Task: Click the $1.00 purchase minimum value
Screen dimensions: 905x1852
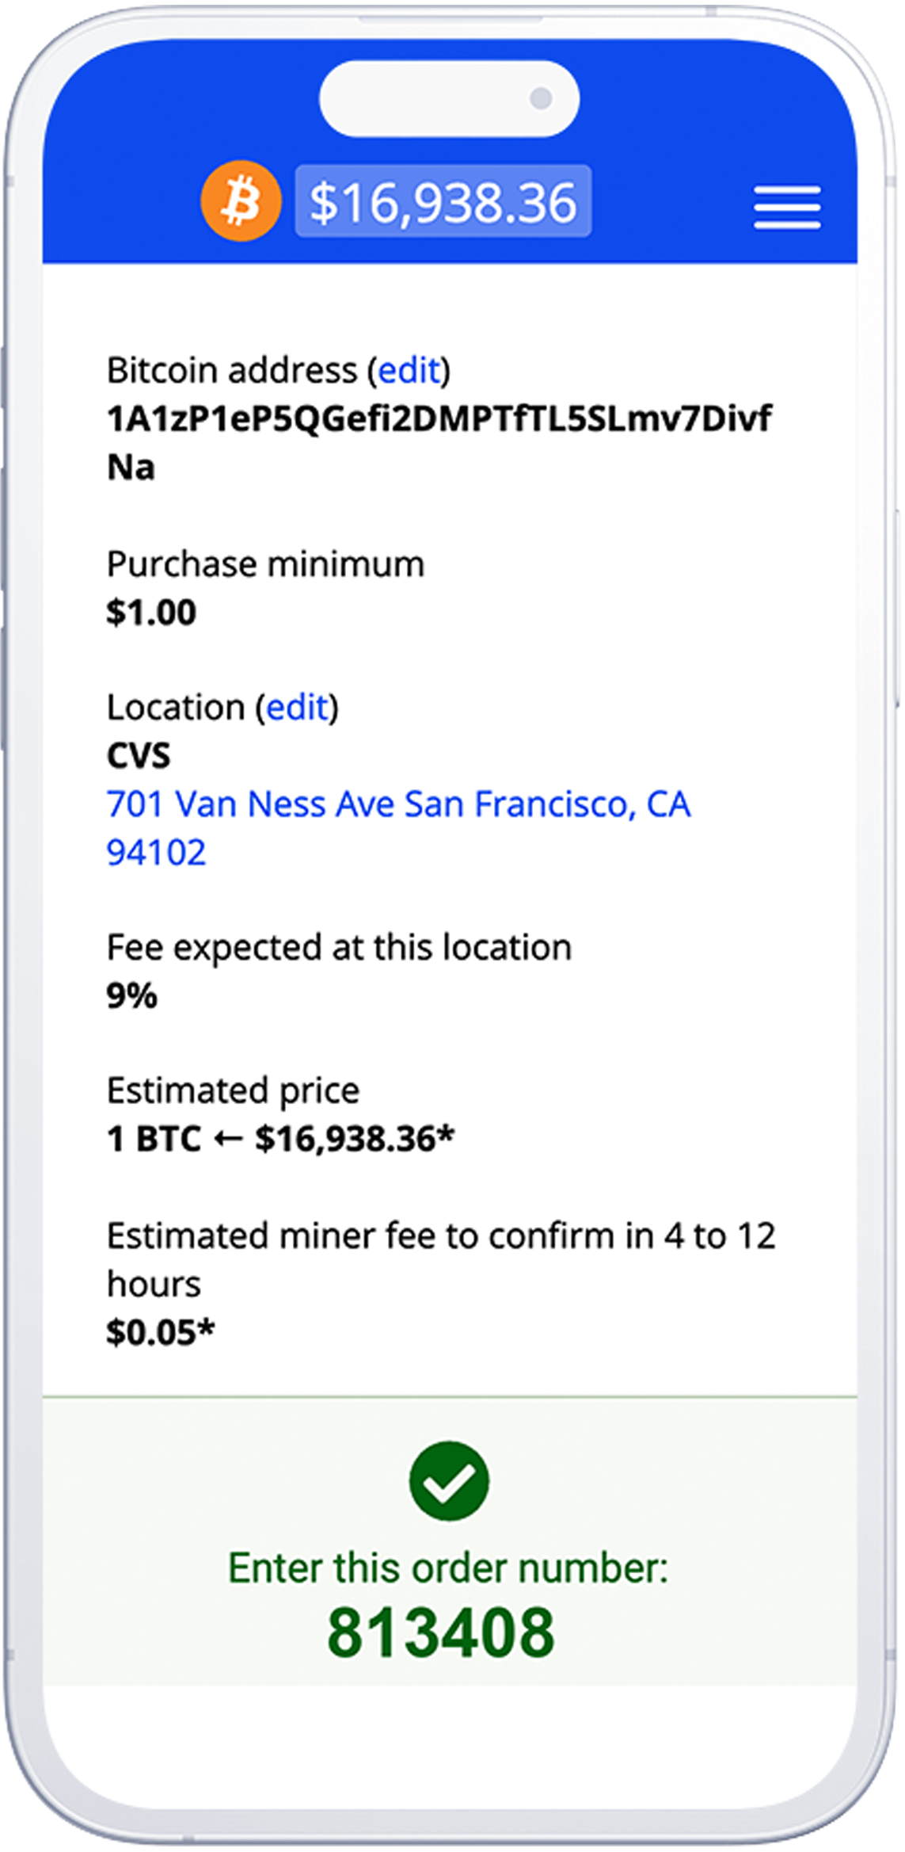Action: [151, 613]
